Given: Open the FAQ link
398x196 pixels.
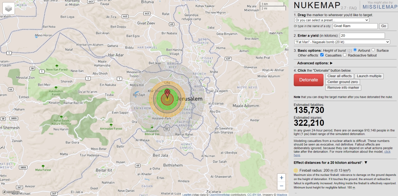Looking at the screenshot, I should pos(353,8).
